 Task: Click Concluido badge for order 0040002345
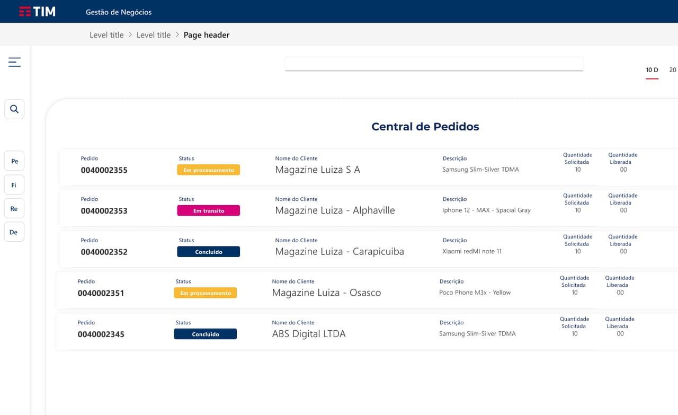tap(206, 334)
